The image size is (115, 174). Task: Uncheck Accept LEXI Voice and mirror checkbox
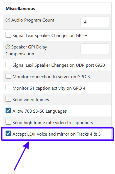[x=8, y=133]
